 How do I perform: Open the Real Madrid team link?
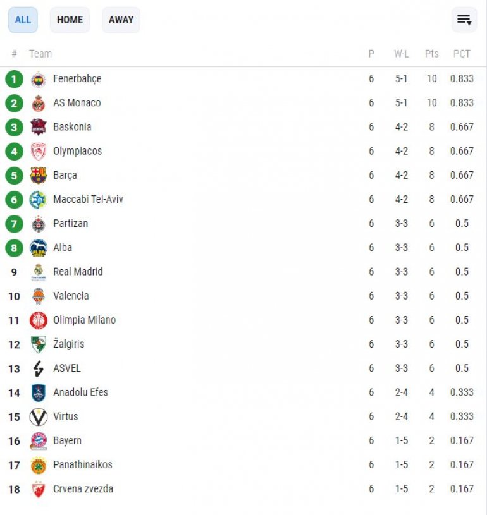[x=78, y=272]
